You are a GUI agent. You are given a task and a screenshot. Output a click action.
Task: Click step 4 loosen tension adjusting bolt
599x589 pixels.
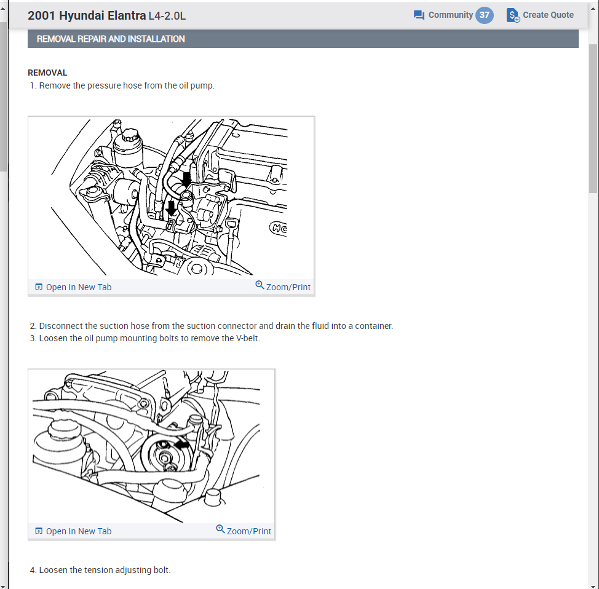pos(100,570)
